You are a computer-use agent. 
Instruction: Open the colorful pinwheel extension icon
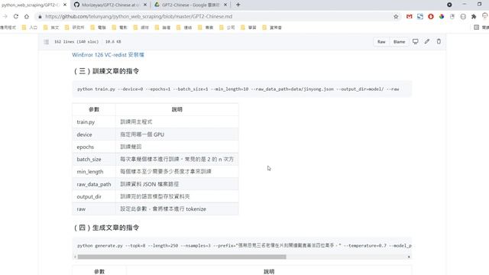pos(442,17)
